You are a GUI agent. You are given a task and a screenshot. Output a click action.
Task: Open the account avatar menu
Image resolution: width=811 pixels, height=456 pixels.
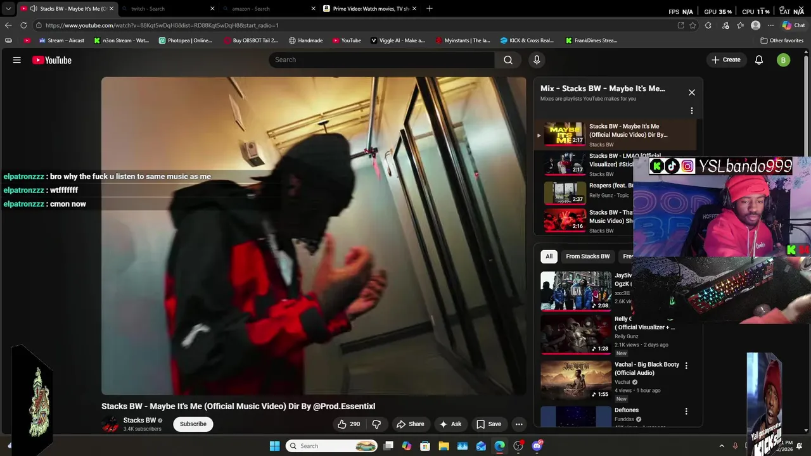tap(784, 60)
